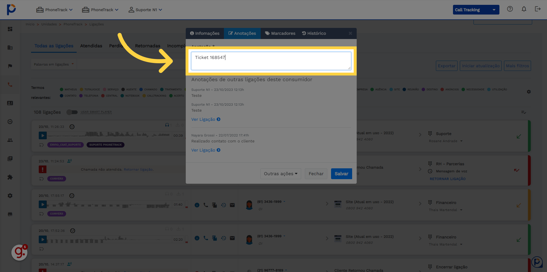Click phone icon on 17:55:17 call row
Screen dimensions: 547x272
coord(206,205)
